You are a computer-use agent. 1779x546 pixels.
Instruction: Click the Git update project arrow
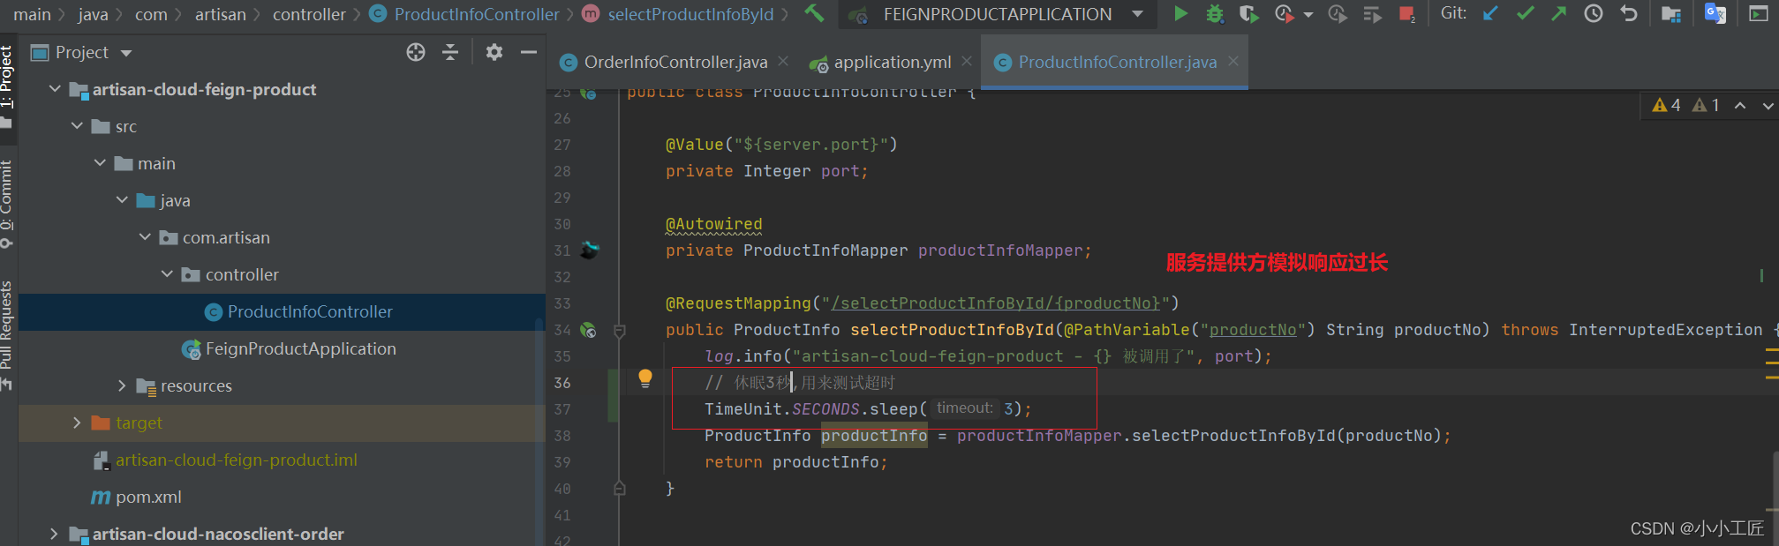point(1490,14)
